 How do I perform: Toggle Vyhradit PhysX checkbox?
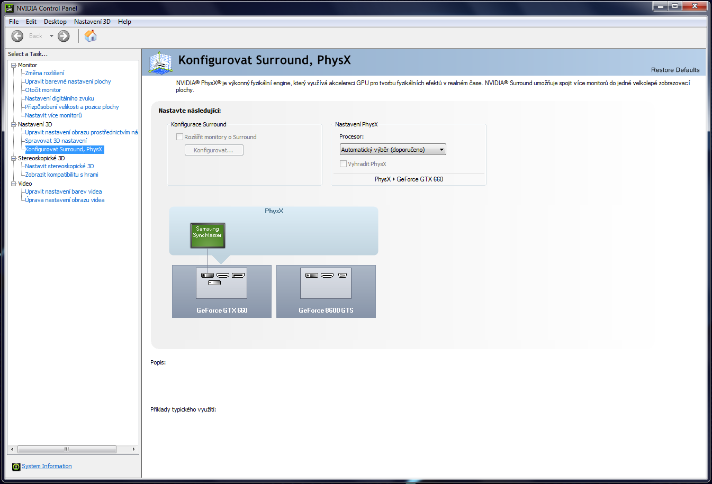(x=343, y=164)
